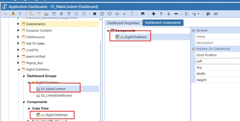Switch to the Dashboard Components tab

[x=163, y=23]
